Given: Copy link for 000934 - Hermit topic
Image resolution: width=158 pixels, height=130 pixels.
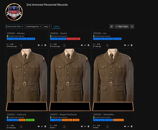Looking at the screenshot, I should point(85,45).
